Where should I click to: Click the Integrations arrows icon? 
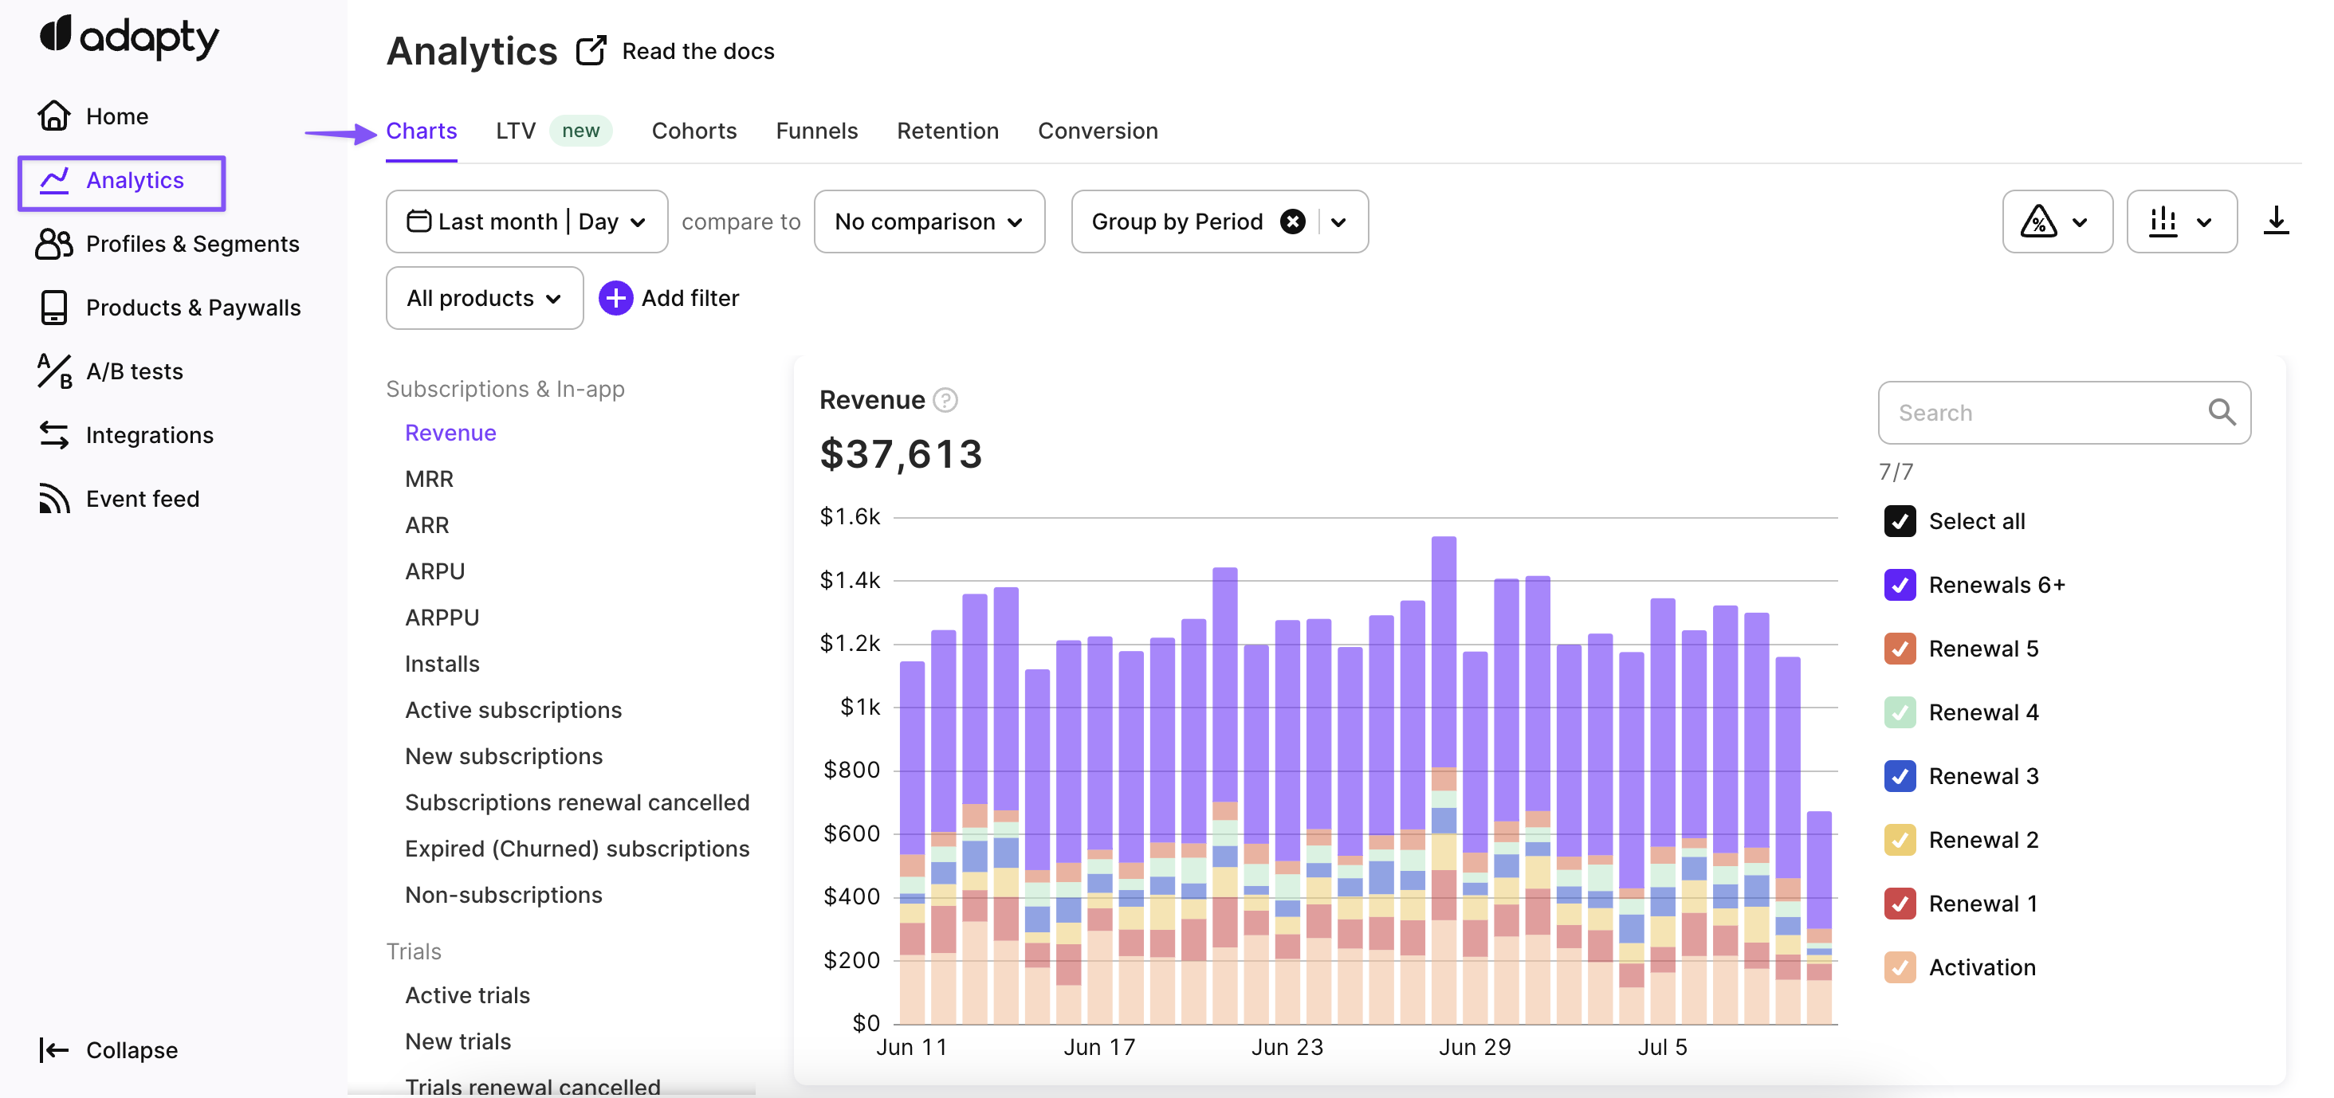pyautogui.click(x=54, y=435)
